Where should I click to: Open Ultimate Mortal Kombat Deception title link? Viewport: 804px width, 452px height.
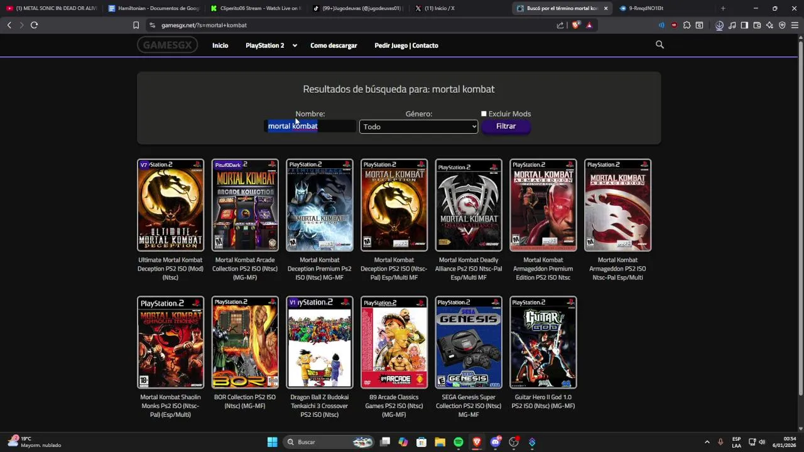(x=170, y=269)
